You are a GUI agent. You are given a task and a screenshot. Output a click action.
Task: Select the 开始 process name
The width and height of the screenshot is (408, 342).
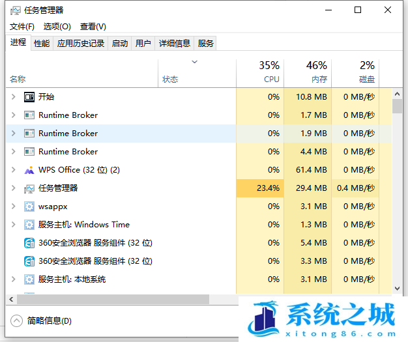point(46,97)
